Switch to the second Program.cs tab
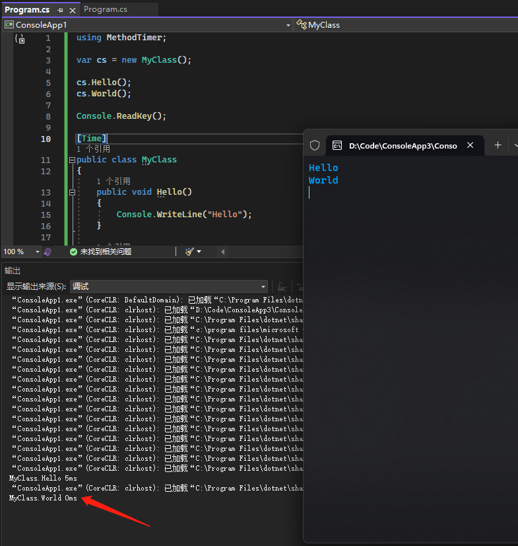This screenshot has height=546, width=518. (x=106, y=10)
